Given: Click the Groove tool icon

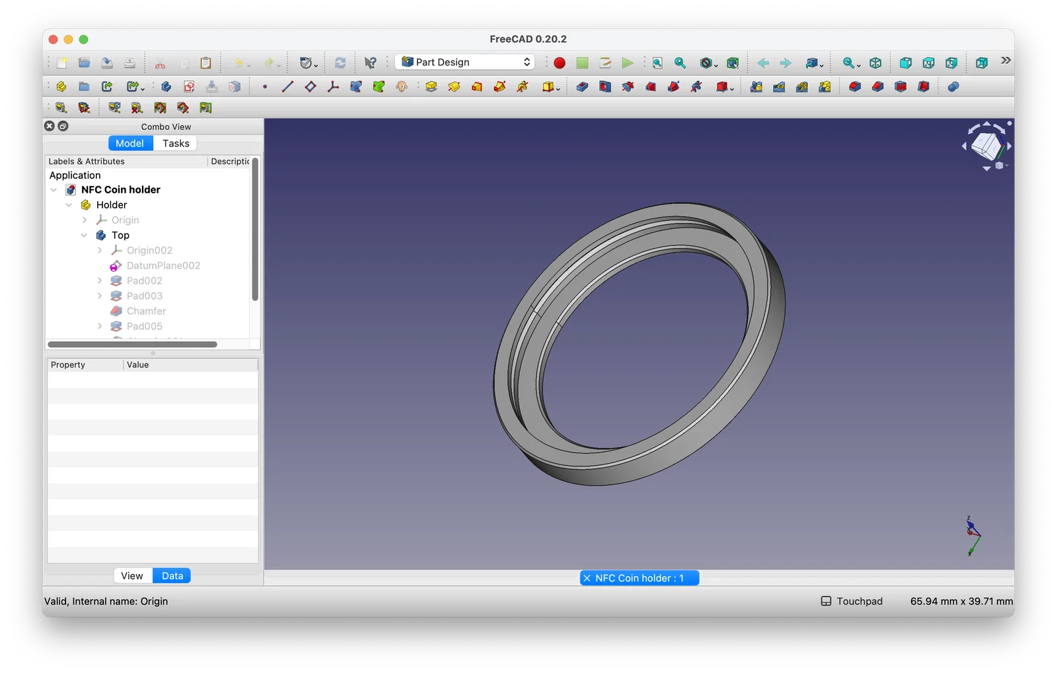Looking at the screenshot, I should pos(628,86).
